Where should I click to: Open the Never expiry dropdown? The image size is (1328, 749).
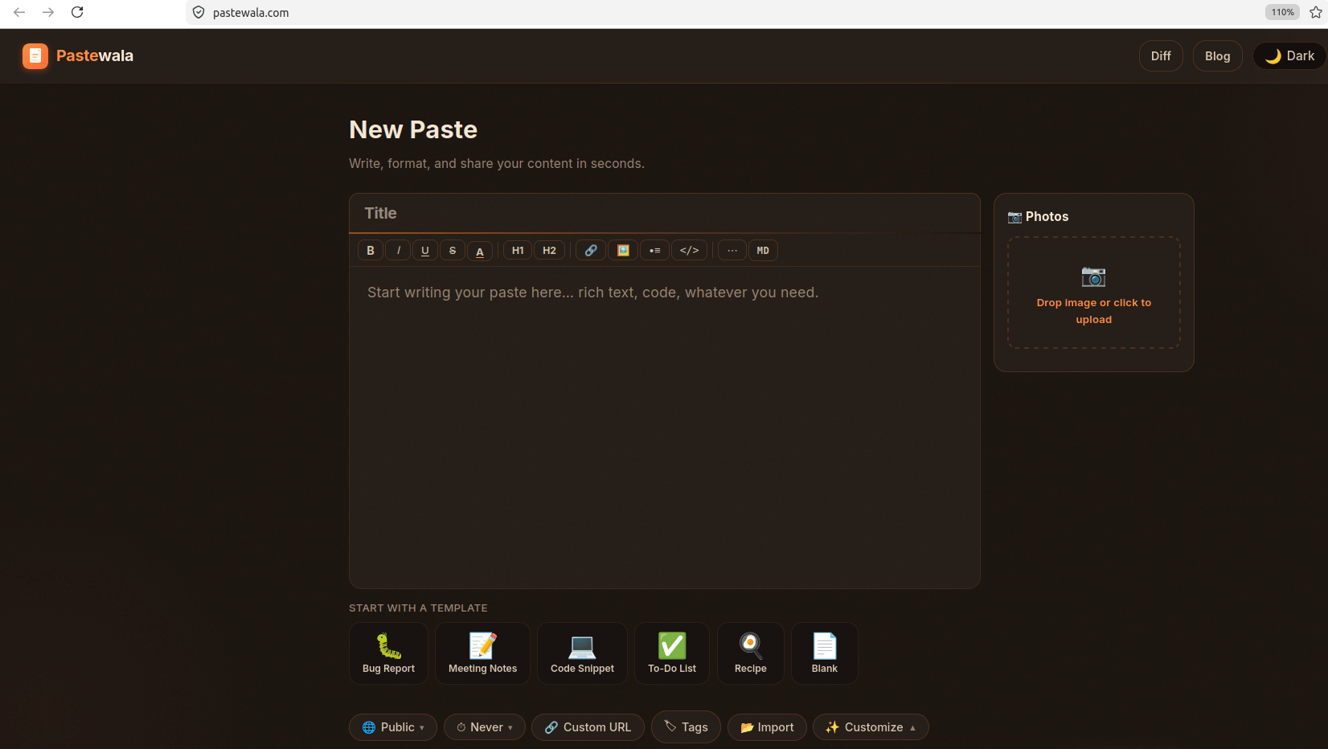coord(485,727)
